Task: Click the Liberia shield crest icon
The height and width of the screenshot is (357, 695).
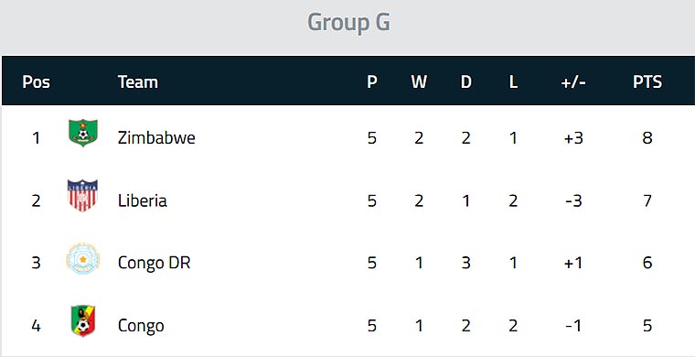Action: 82,196
